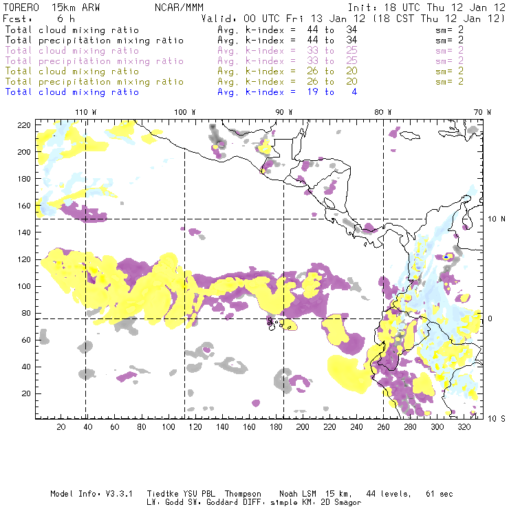
Task: Click black "Avg. k-index = 44 to 34" beside precipitation ratio
Action: coord(288,41)
